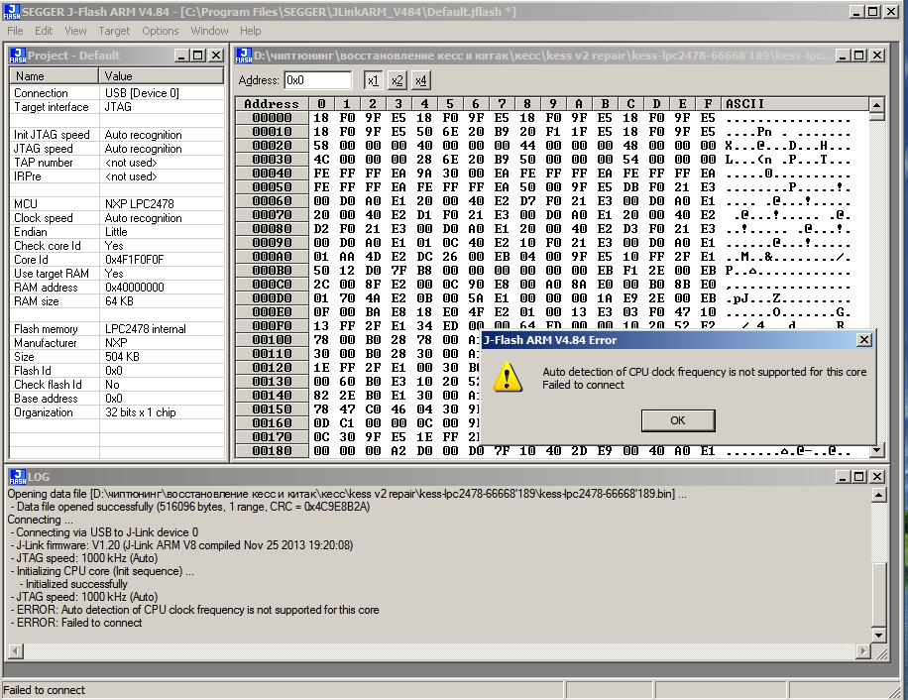Image resolution: width=908 pixels, height=700 pixels.
Task: Select Organization value '32 bits x 1 chip'
Action: [140, 412]
